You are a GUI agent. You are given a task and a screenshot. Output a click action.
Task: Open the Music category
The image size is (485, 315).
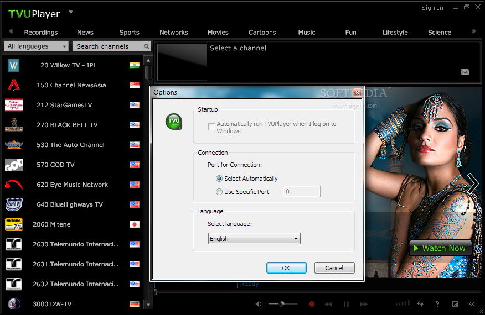click(x=307, y=33)
